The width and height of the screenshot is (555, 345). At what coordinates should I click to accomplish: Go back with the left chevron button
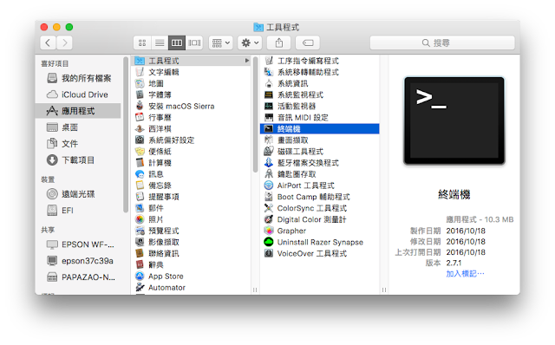click(x=49, y=42)
